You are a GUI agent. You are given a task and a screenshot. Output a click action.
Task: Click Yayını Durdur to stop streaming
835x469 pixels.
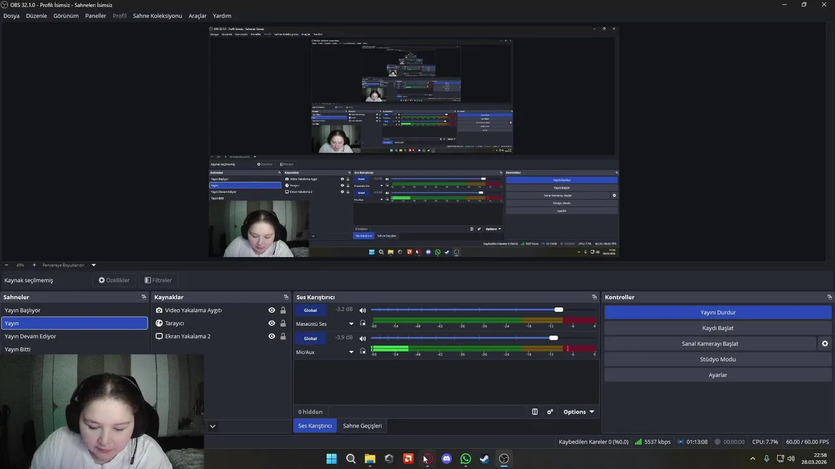click(718, 312)
